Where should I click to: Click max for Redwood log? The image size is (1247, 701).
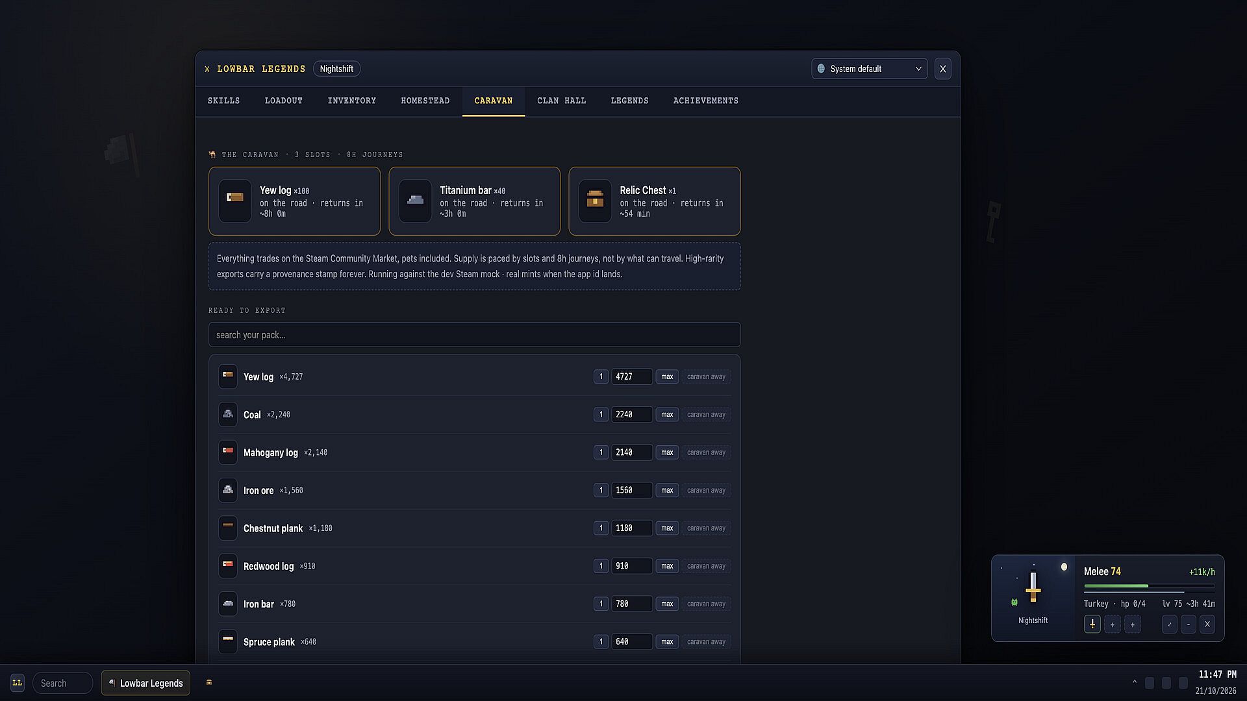click(x=667, y=566)
